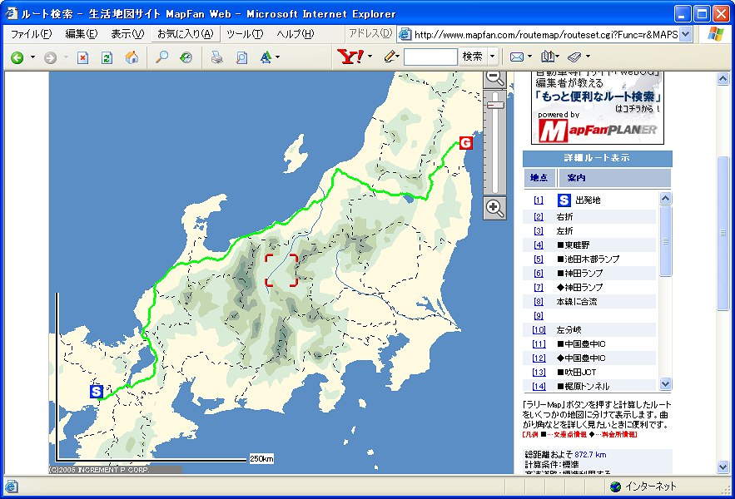The height and width of the screenshot is (499, 735).
Task: Click the address bar URL field
Action: tap(545, 34)
